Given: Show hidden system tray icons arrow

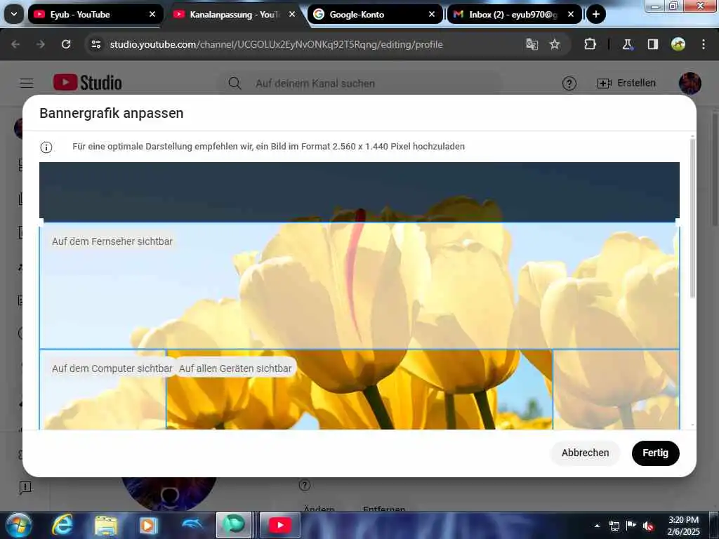Looking at the screenshot, I should pyautogui.click(x=597, y=526).
